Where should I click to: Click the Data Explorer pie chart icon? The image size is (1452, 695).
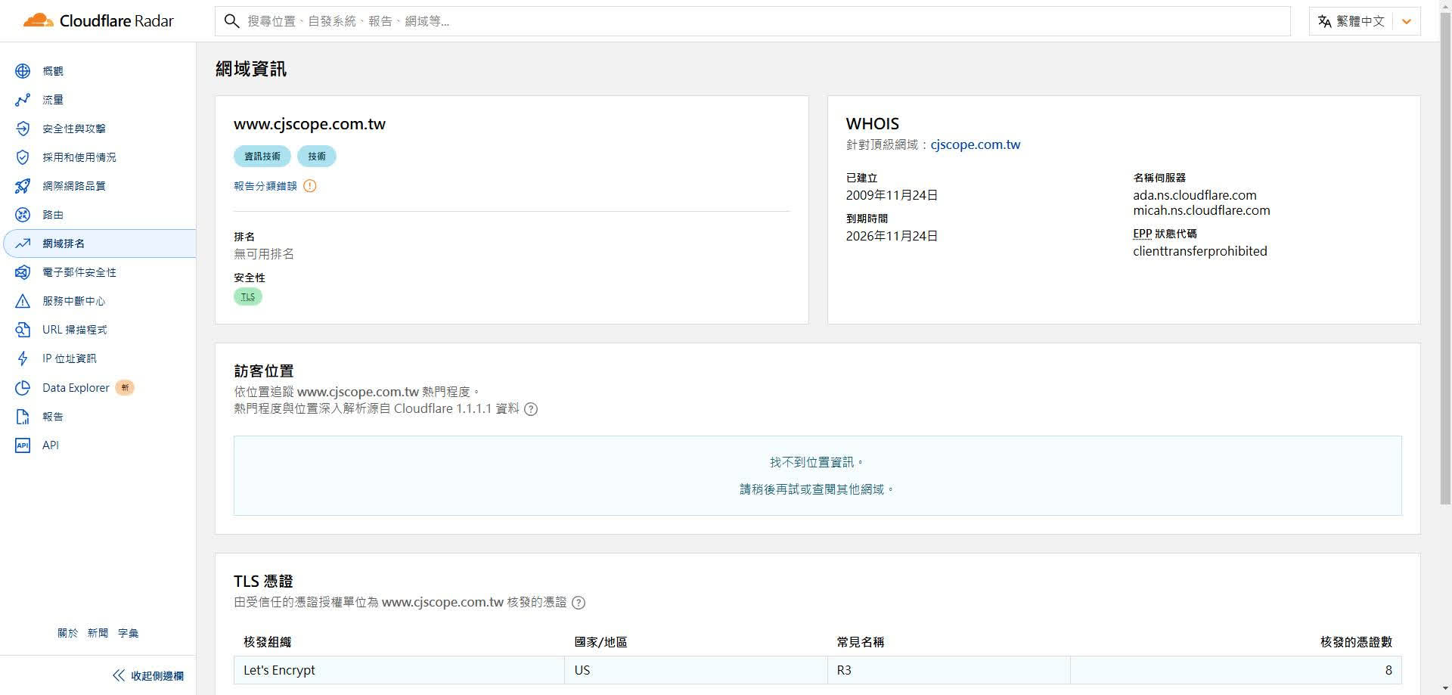click(23, 388)
